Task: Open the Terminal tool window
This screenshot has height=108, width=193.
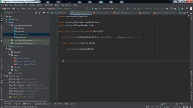Action: [27, 104]
